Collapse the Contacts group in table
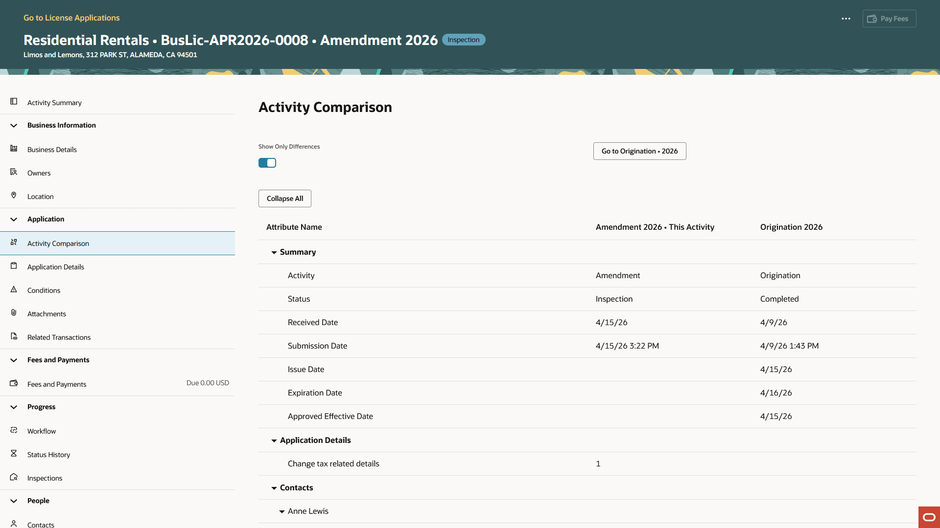Image resolution: width=940 pixels, height=528 pixels. 274,488
